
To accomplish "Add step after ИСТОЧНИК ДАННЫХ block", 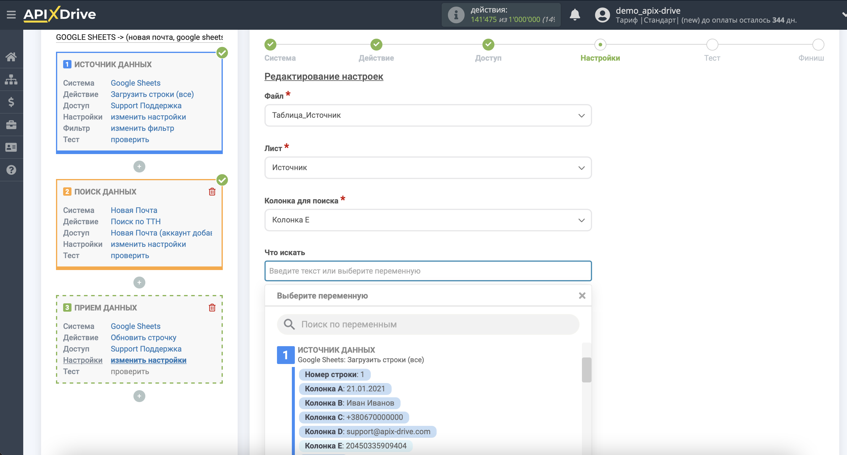I will click(139, 167).
